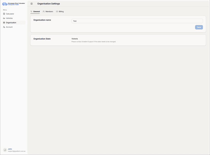This screenshot has width=210, height=155.
Task: Click the contact Gradient Support note
Action: click(x=94, y=42)
